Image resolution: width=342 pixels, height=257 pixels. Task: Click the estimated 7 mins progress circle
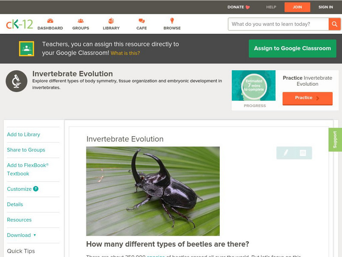pos(254,86)
